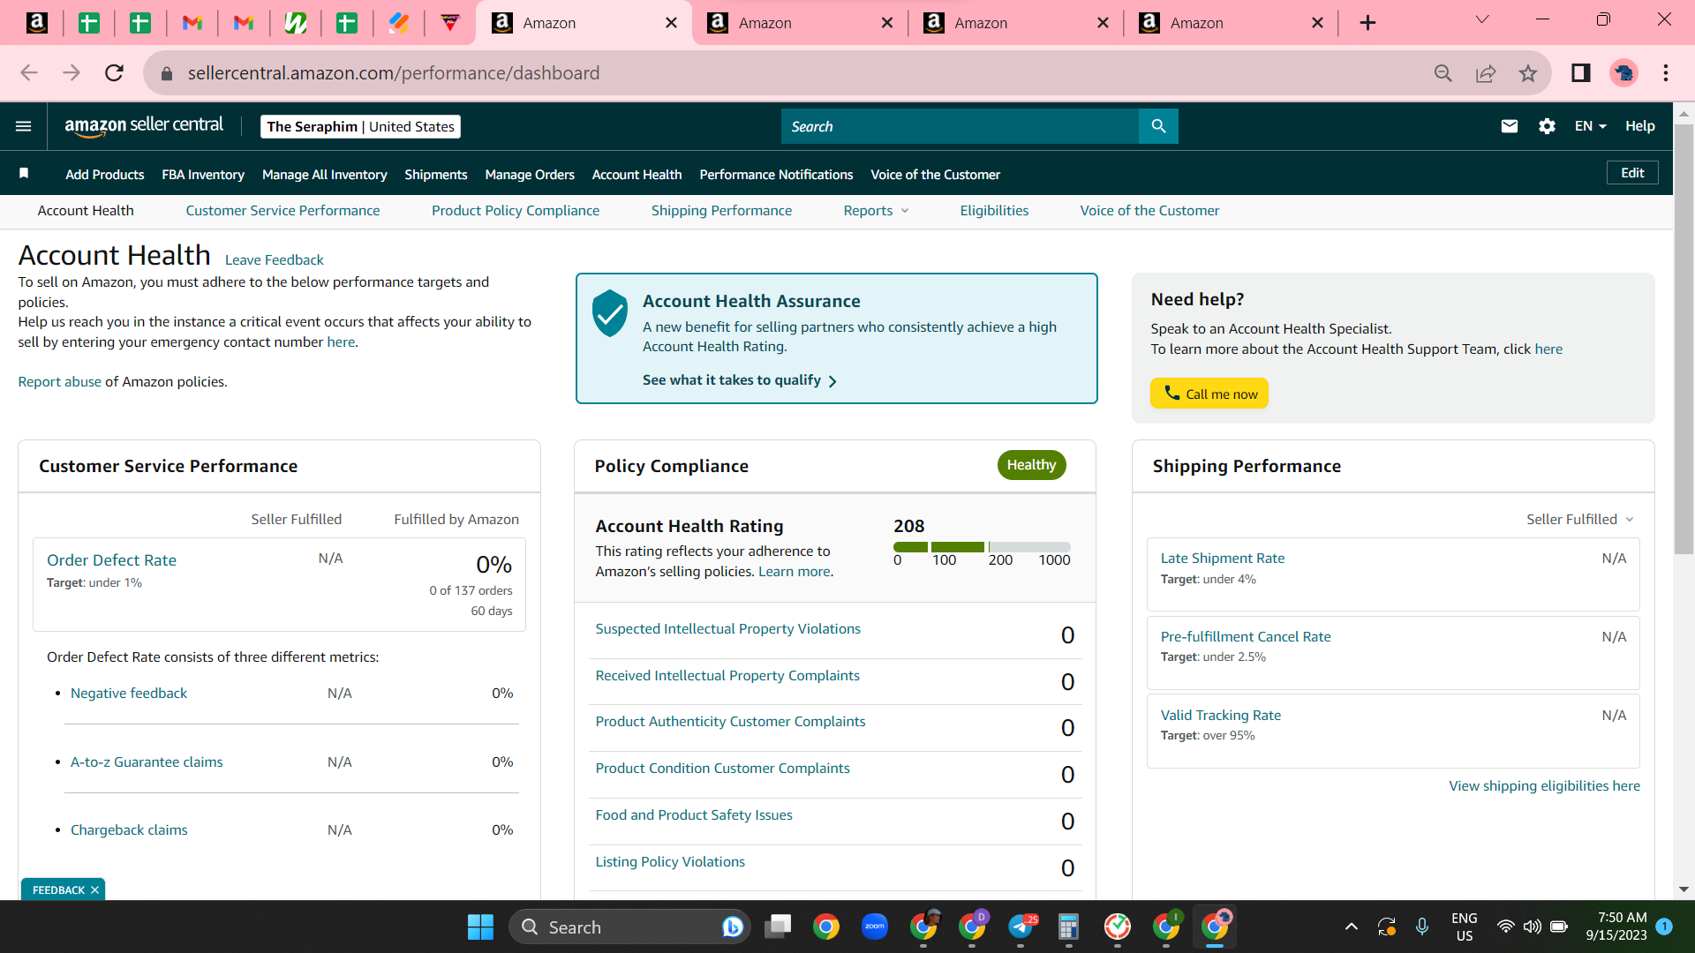Open Chrome's three-dot menu
This screenshot has width=1695, height=953.
pos(1666,73)
